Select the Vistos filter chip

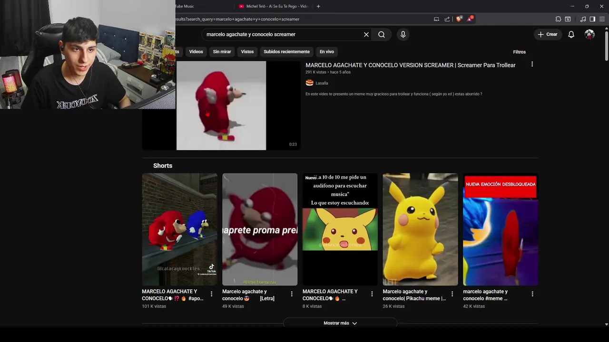[247, 52]
